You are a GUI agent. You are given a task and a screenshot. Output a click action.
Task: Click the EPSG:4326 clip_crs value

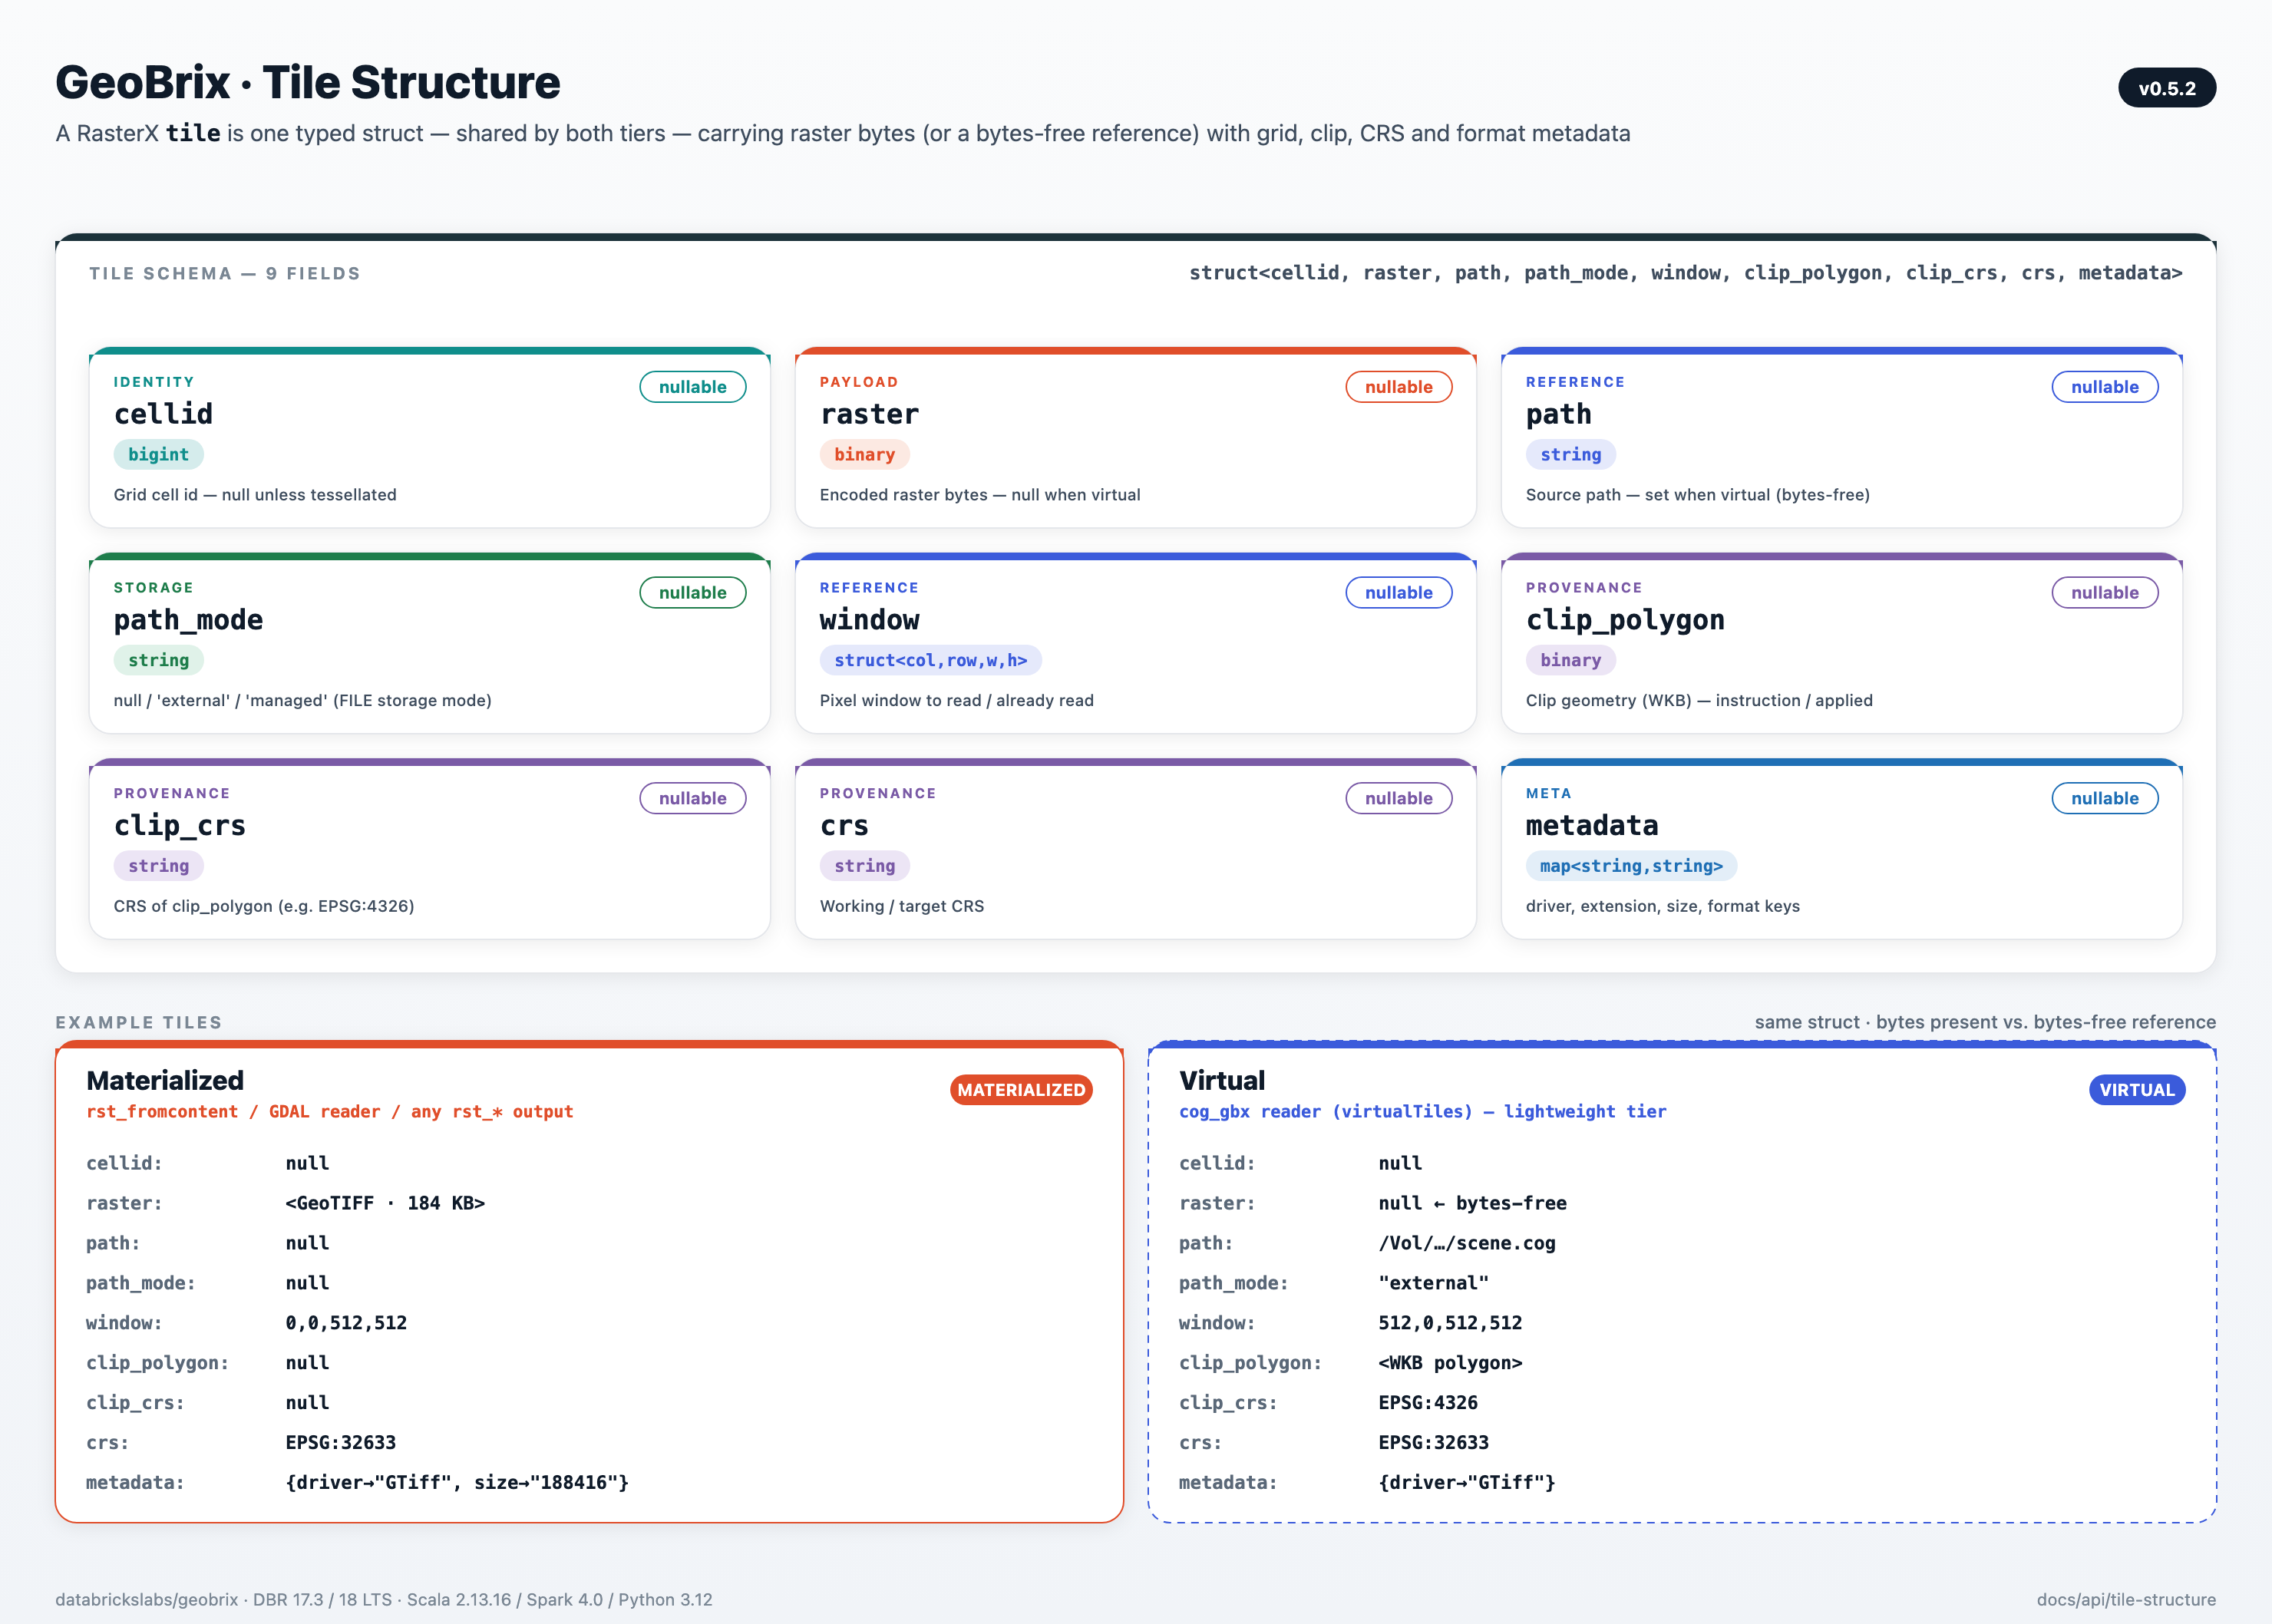(x=1428, y=1402)
